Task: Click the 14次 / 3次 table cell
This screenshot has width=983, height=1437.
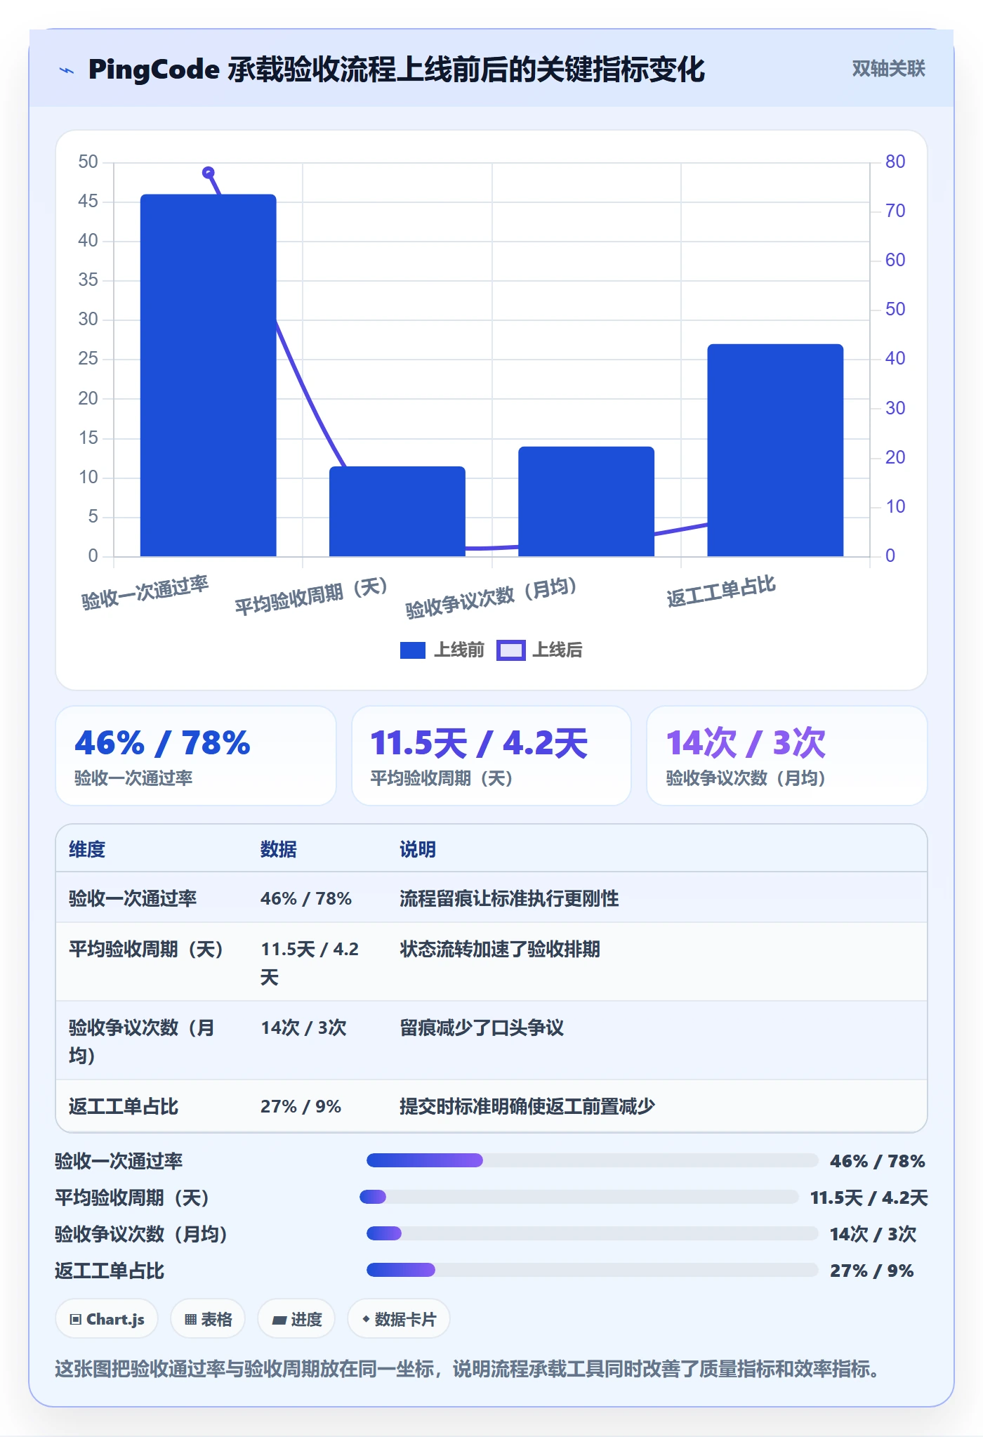Action: [304, 1028]
